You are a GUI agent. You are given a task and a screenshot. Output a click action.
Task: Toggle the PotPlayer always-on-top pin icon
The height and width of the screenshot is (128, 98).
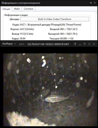[75, 44]
